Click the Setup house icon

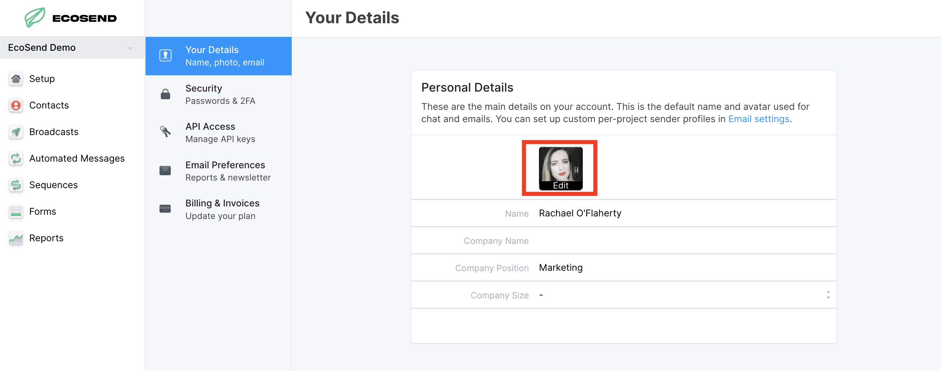pos(16,79)
